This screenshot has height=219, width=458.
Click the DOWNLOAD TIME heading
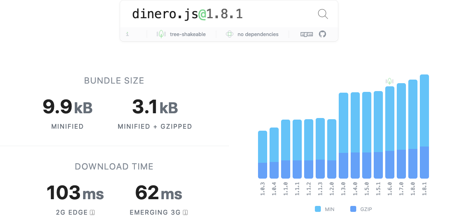(114, 167)
